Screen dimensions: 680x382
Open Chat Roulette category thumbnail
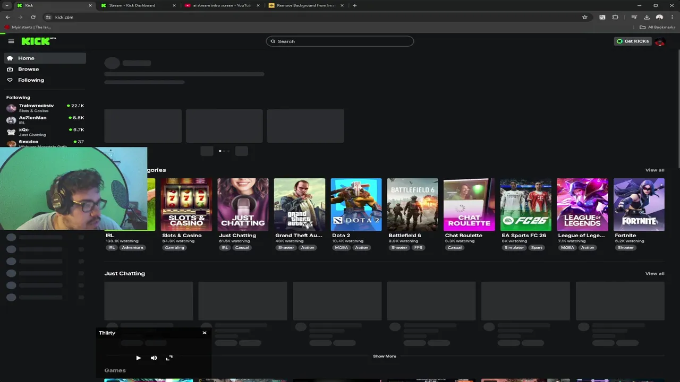point(469,204)
